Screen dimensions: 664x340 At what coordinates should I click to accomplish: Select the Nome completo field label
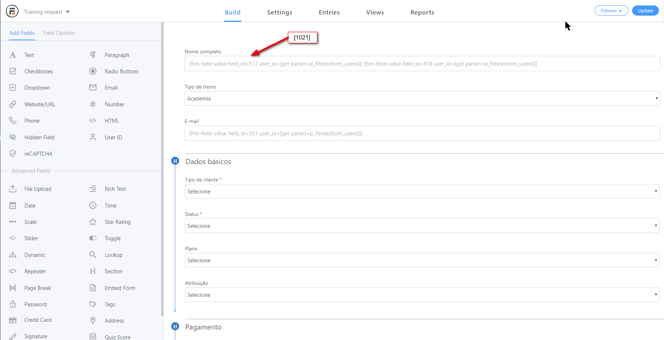tap(203, 52)
